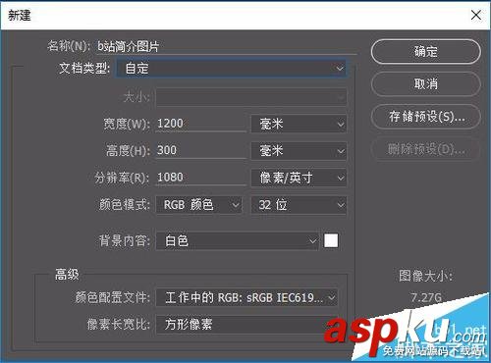Cancel the dialog via 取消 button

425,84
